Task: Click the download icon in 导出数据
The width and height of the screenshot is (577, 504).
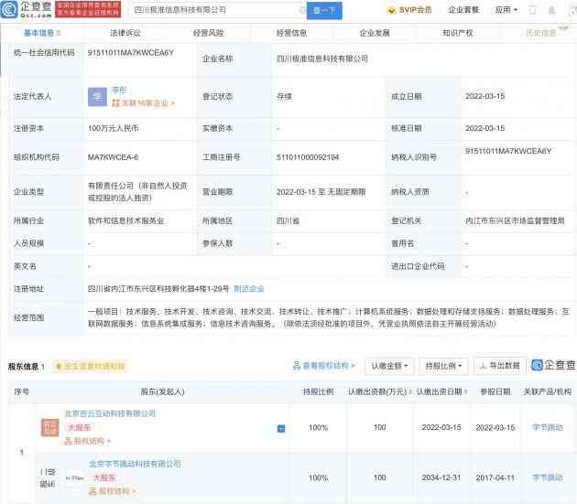Action: coord(484,366)
